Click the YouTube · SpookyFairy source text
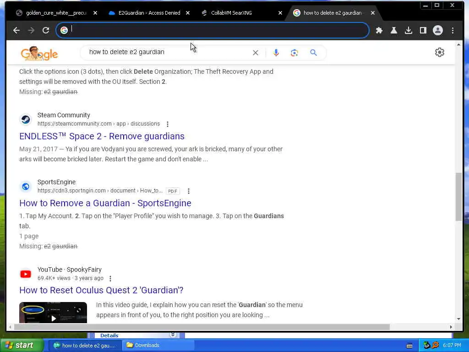The height and width of the screenshot is (352, 469). 70,269
